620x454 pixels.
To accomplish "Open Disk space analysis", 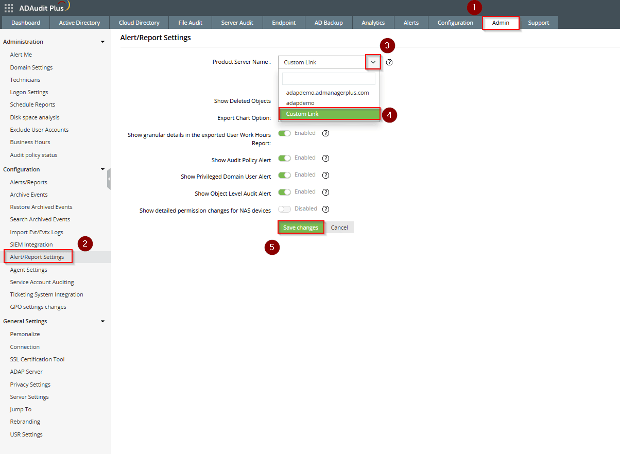I will tap(35, 117).
